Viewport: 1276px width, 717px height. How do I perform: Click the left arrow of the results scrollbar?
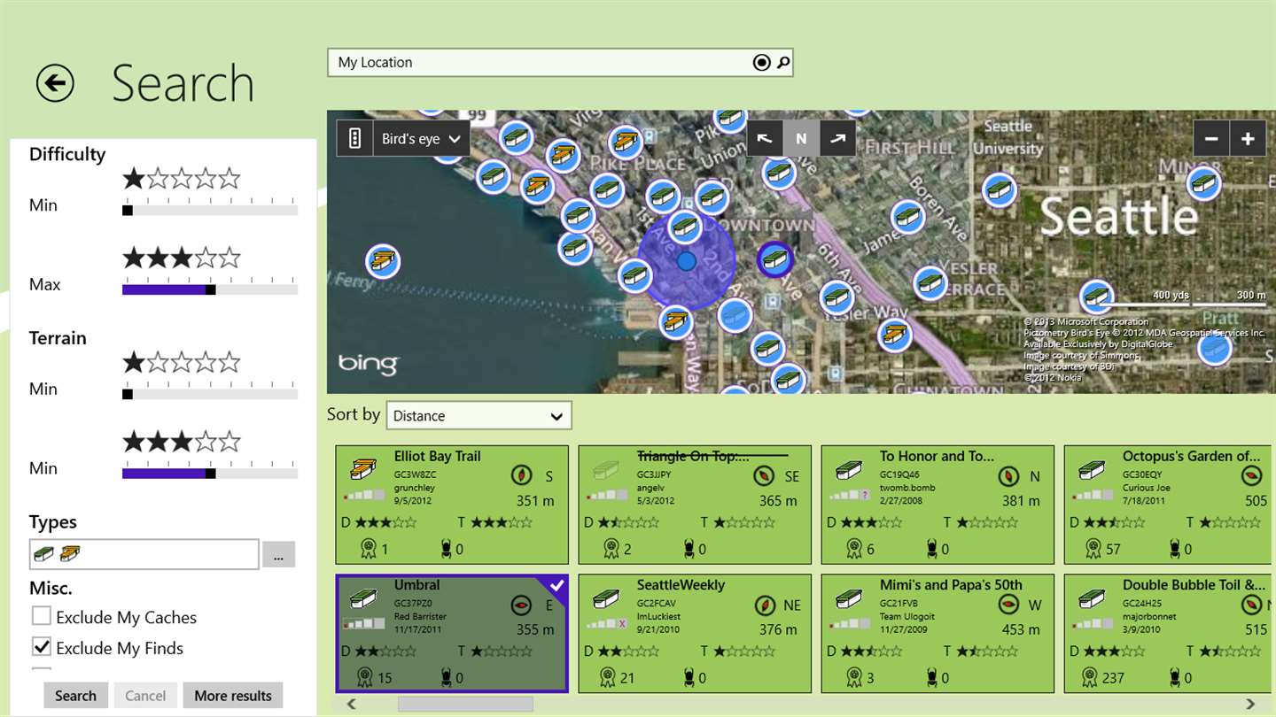(352, 705)
